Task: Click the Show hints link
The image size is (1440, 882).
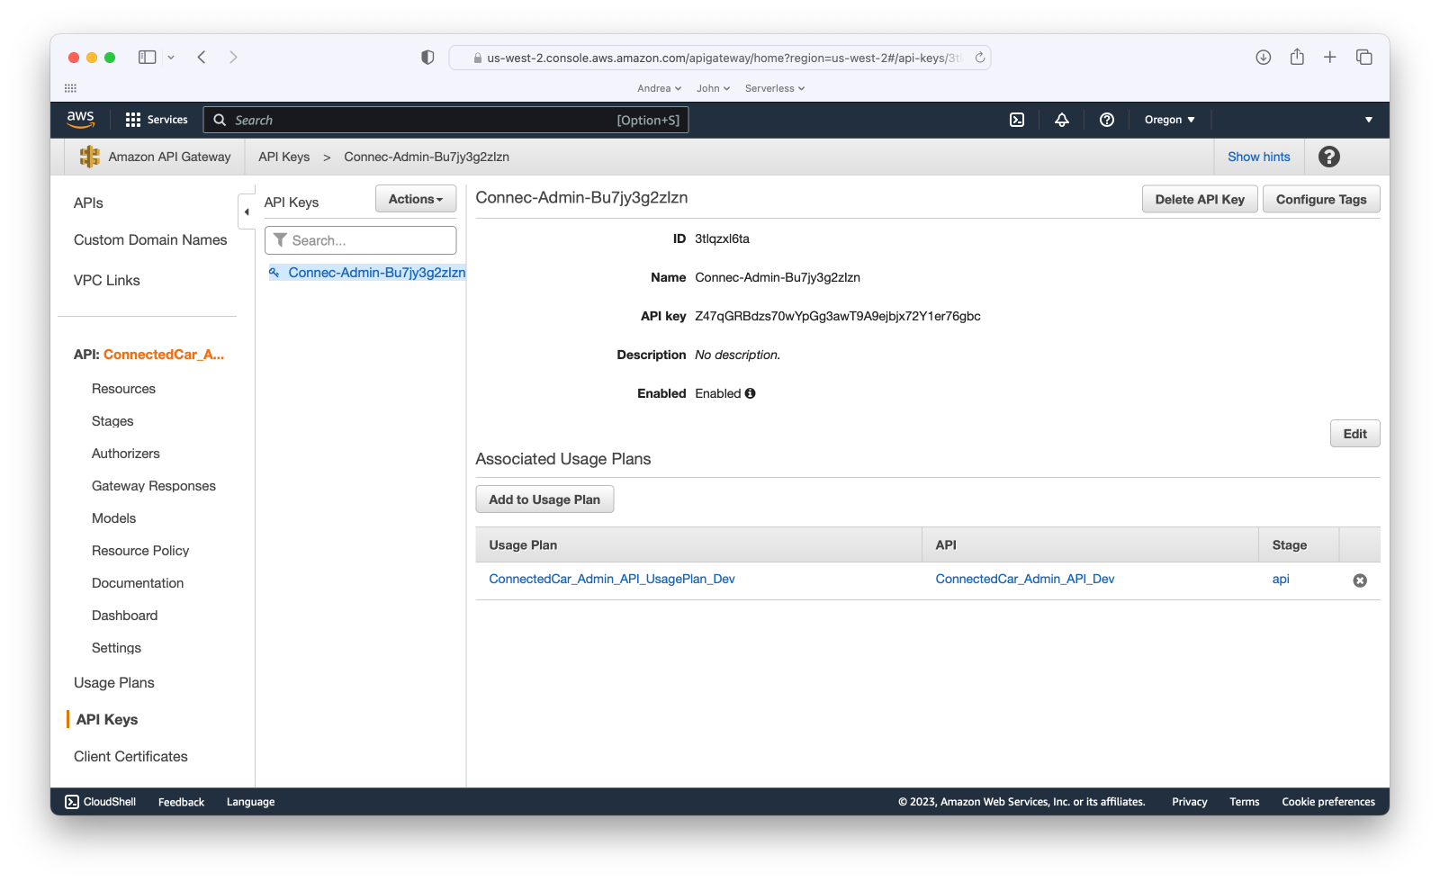Action: click(x=1259, y=157)
